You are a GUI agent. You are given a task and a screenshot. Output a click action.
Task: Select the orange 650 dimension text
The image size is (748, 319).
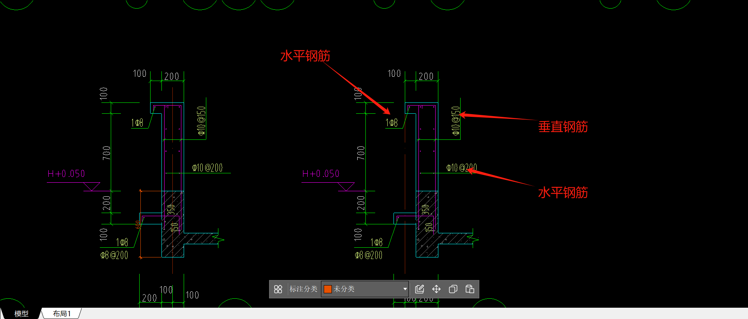(x=138, y=225)
